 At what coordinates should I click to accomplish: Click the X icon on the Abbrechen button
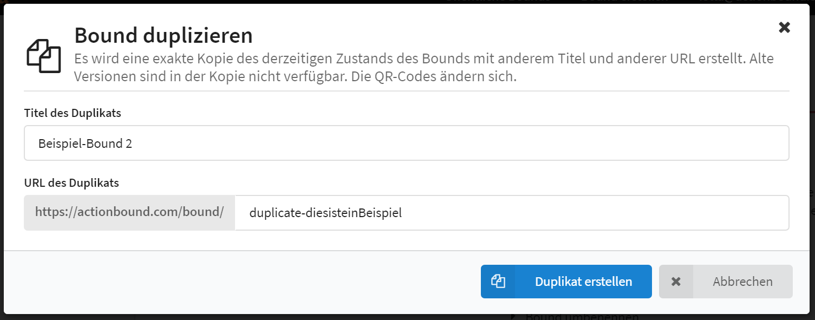(x=675, y=282)
